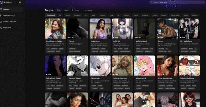Open the Maya Sister-in-Law character thumbnail
206x107 pixels.
click(x=167, y=66)
